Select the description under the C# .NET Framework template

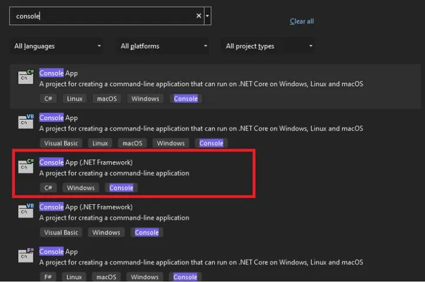click(x=114, y=173)
